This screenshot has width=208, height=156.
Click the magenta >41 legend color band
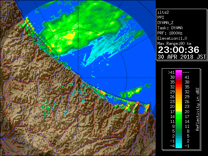[179, 72]
